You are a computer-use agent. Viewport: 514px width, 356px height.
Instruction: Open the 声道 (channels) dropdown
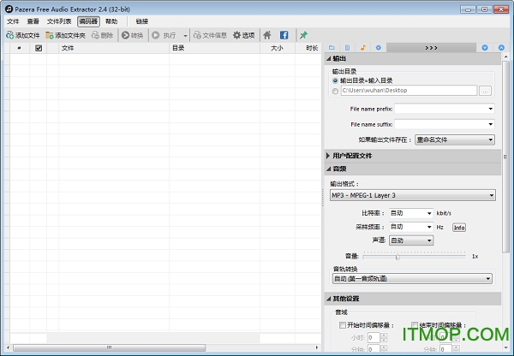click(411, 240)
